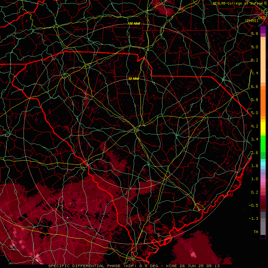Click the 8.2 value on the color scale
Screen dimensions: 268x268
point(255,60)
